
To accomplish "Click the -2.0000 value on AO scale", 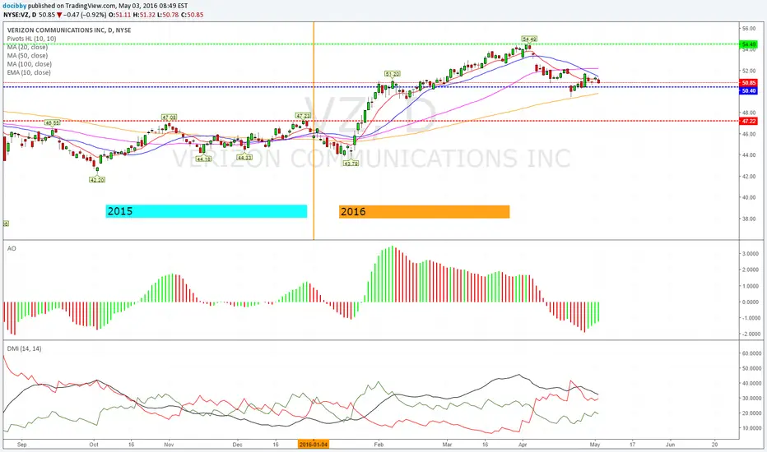I will point(750,334).
